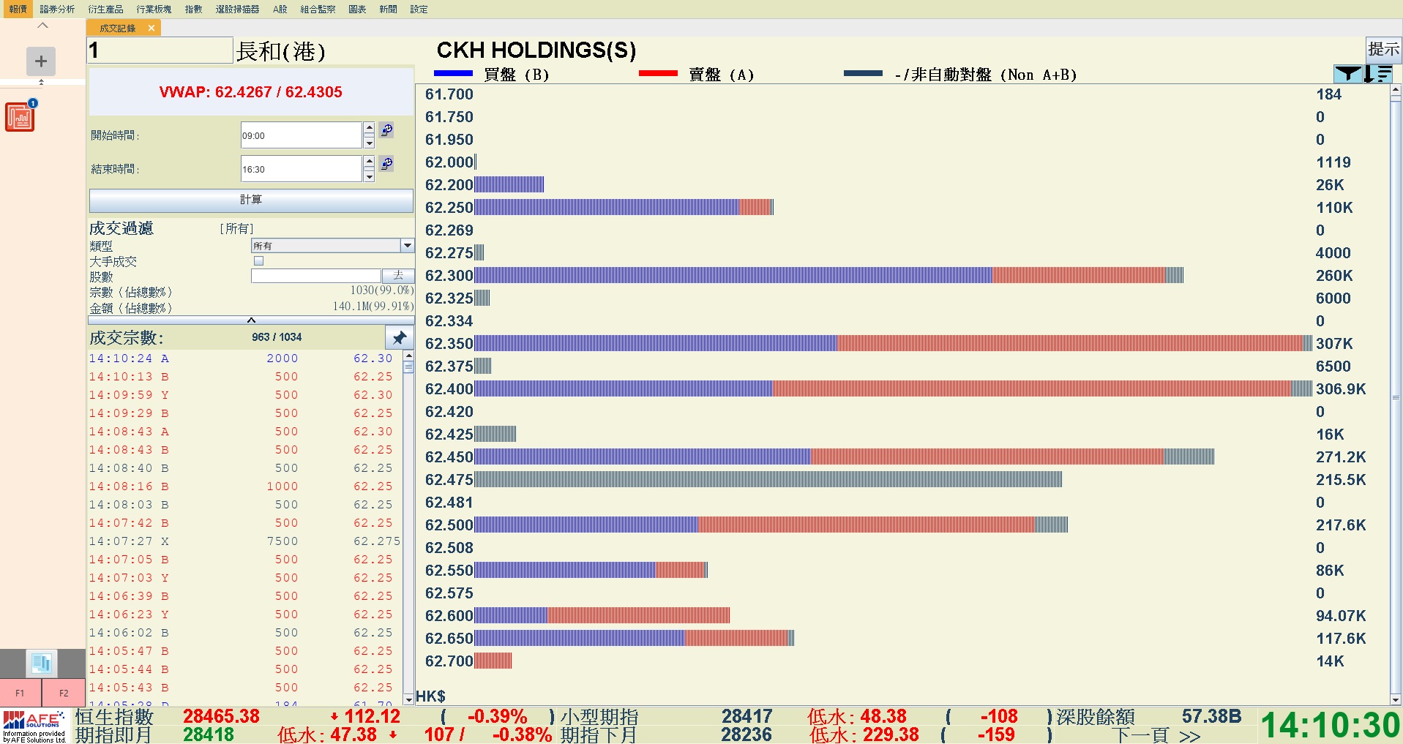Click the 62.350 volume bar
1403x744 pixels.
(893, 344)
